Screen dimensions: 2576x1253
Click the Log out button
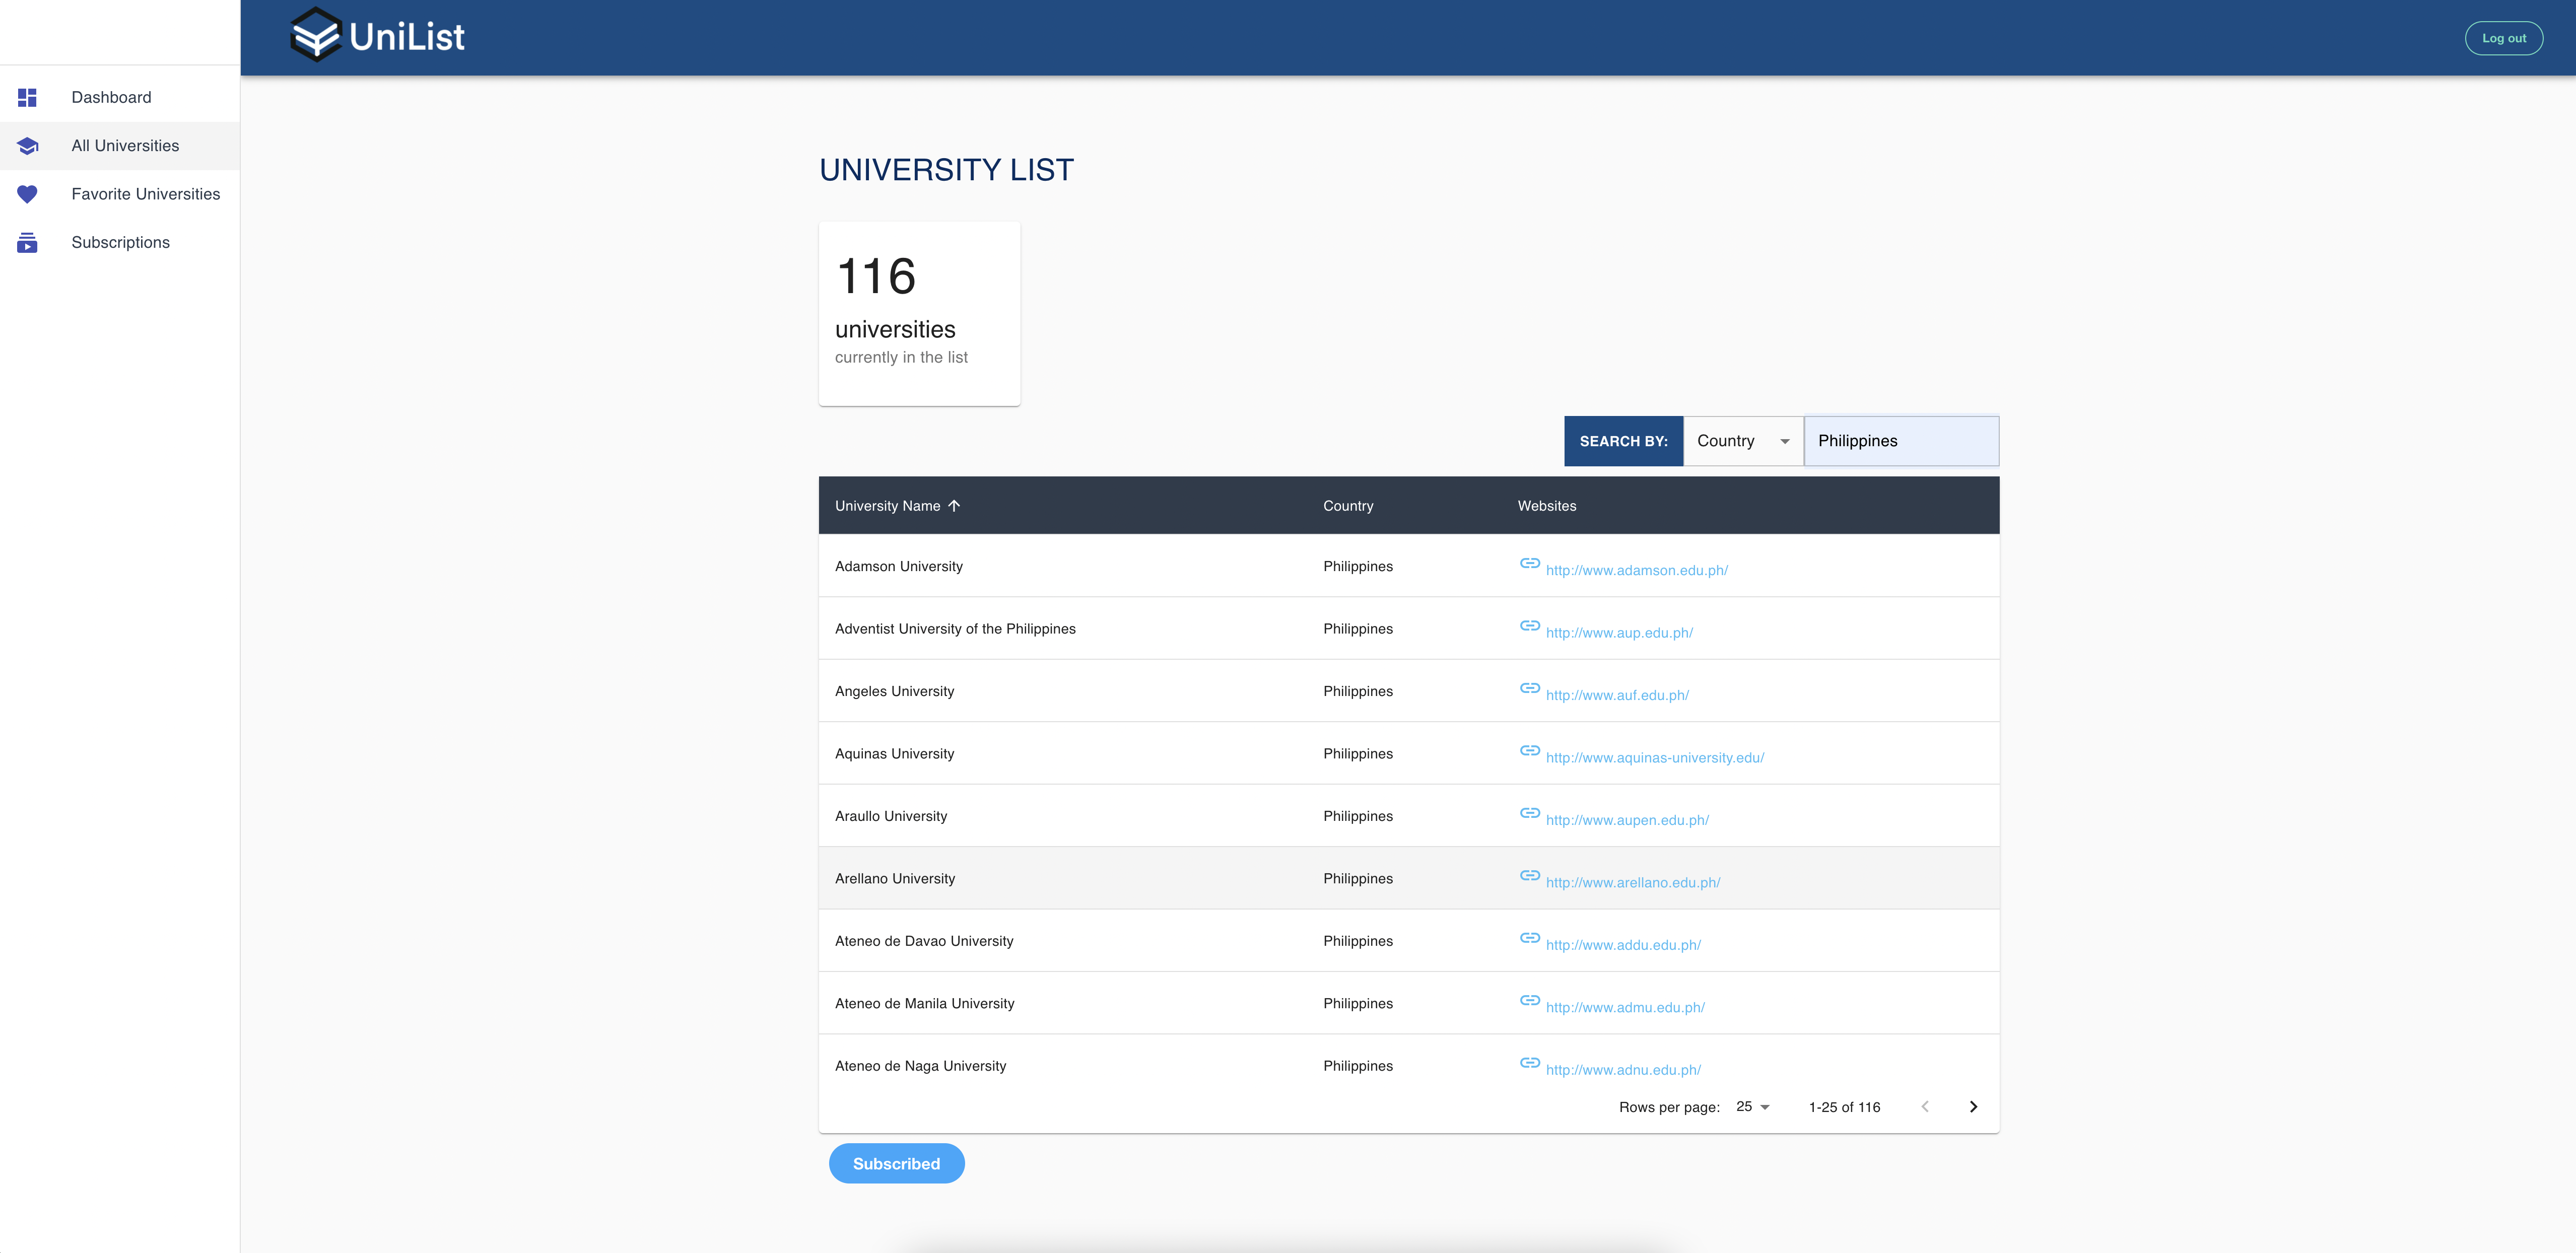pyautogui.click(x=2503, y=38)
